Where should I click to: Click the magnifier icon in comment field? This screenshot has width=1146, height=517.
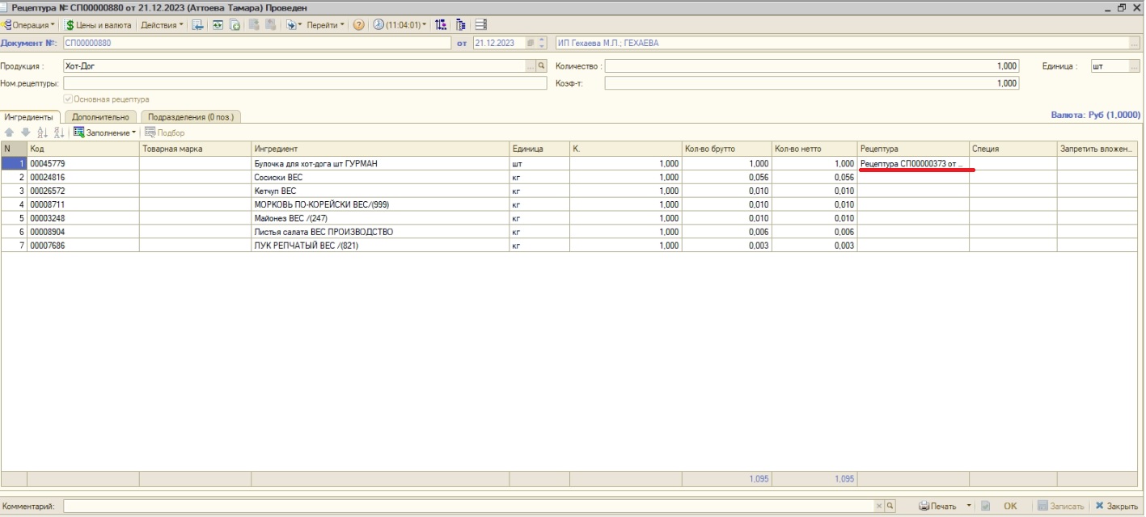890,506
